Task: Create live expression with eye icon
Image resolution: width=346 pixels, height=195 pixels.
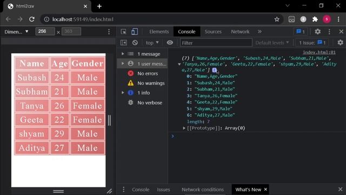Action: click(170, 42)
